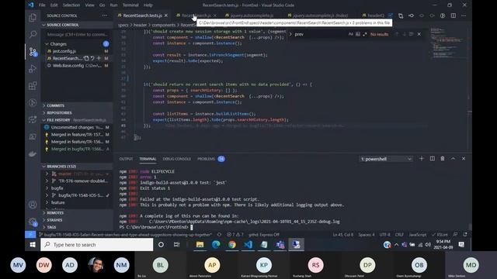Click ESLint indicator in status bar
497x279 pixels.
(440, 234)
